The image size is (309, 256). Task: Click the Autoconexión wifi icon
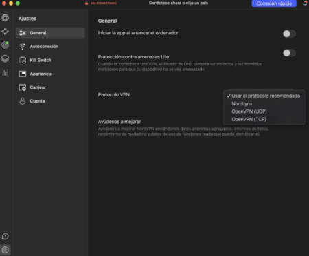click(x=23, y=47)
